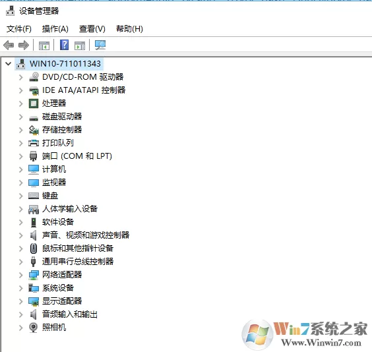The height and width of the screenshot is (352, 372).
Task: Open the 操作(A) menu
Action: 55,29
